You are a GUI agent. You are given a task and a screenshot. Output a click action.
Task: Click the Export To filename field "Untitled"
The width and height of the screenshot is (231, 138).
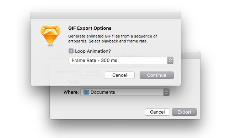coord(125,71)
